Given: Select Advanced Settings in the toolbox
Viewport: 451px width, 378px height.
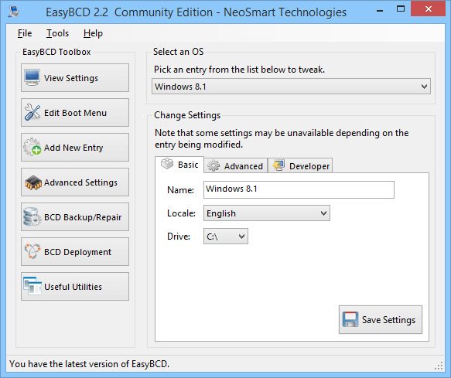Looking at the screenshot, I should click(75, 182).
